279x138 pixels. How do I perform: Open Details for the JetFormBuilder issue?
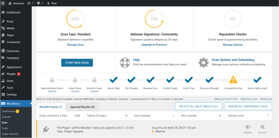(263, 130)
